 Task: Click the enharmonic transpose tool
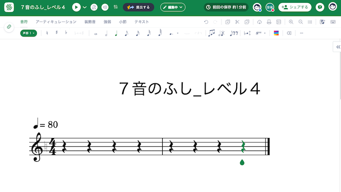click(247, 33)
